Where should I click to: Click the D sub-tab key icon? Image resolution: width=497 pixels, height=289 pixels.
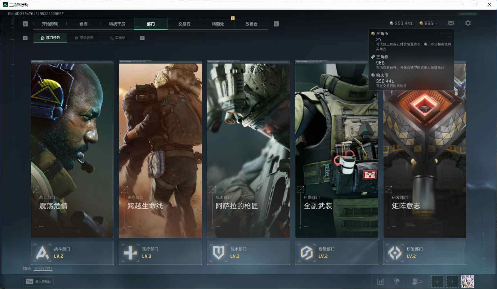(x=142, y=38)
